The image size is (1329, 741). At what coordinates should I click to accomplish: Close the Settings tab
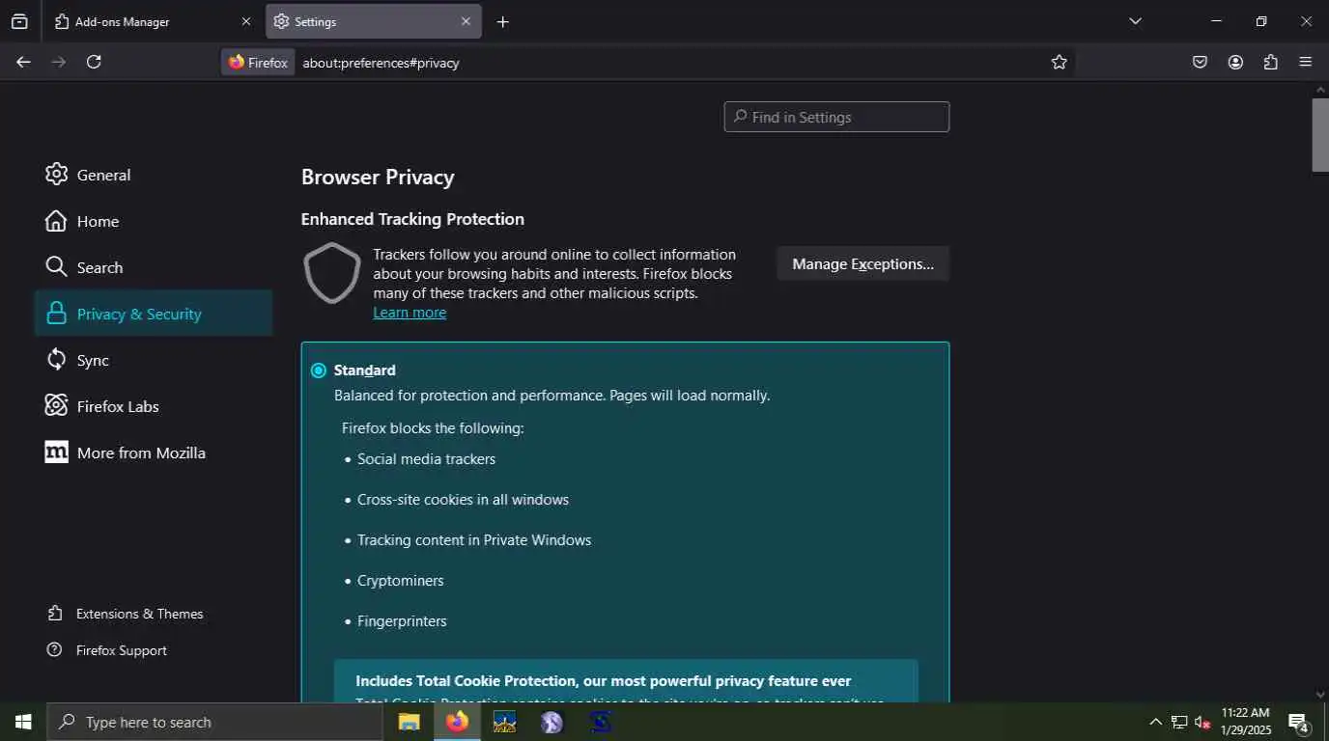tap(466, 21)
